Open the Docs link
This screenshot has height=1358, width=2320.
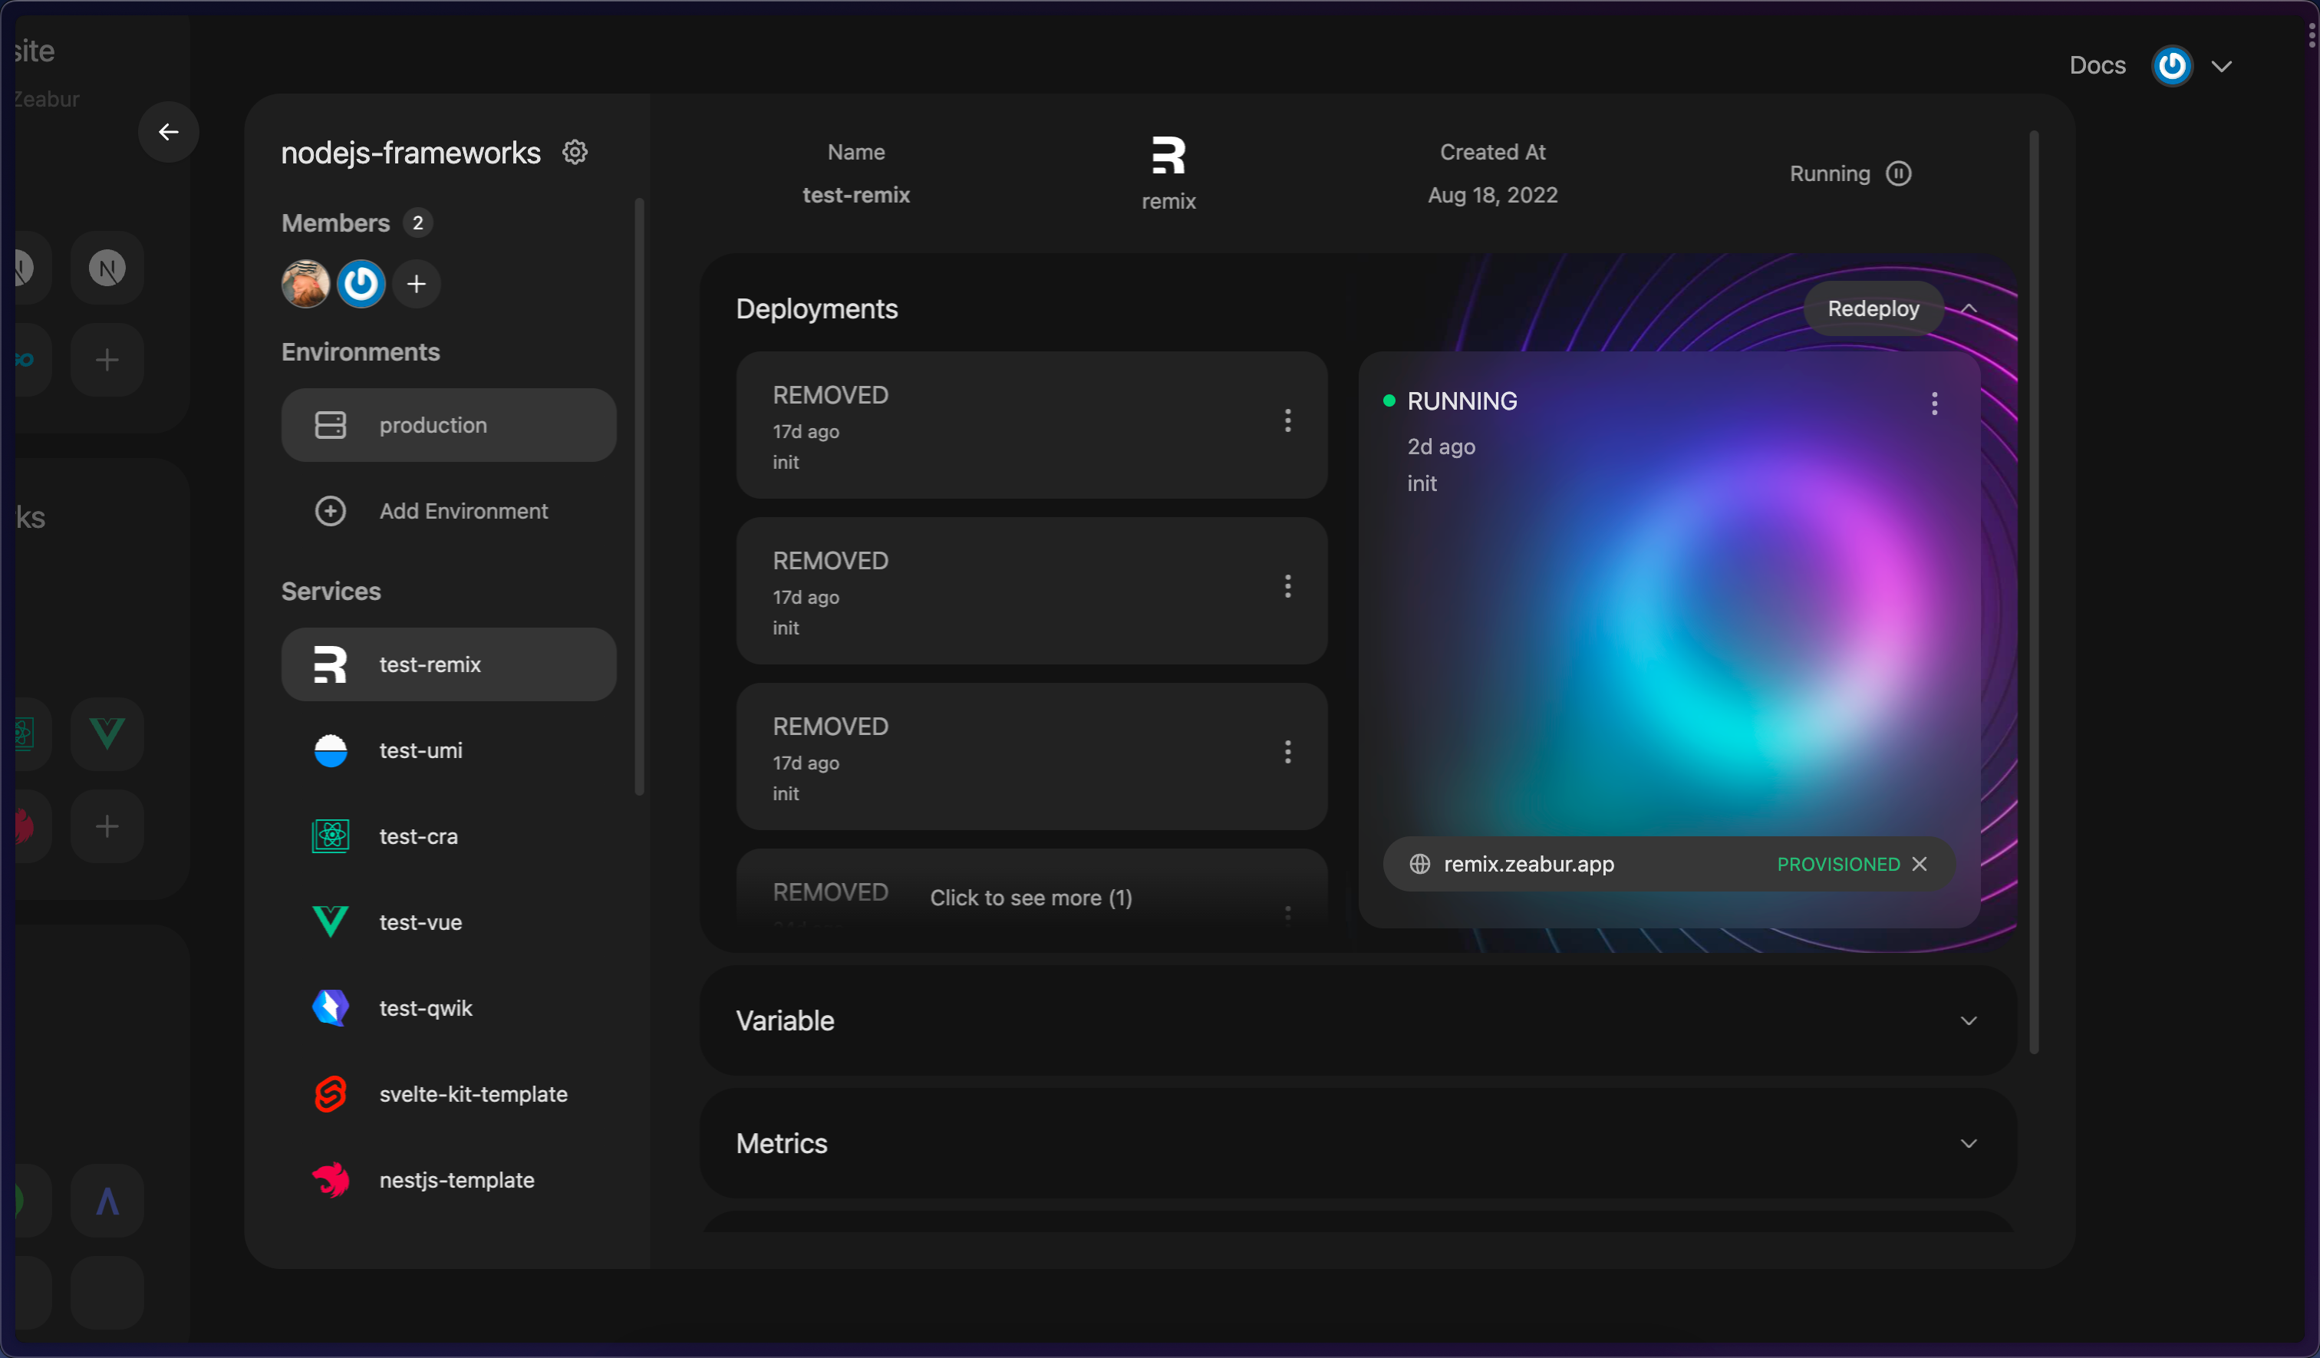point(2098,65)
